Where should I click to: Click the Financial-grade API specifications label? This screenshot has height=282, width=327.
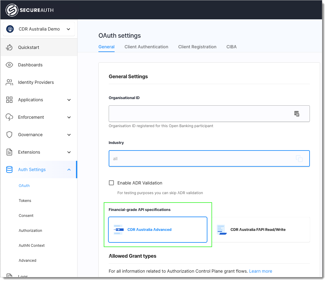coord(140,210)
